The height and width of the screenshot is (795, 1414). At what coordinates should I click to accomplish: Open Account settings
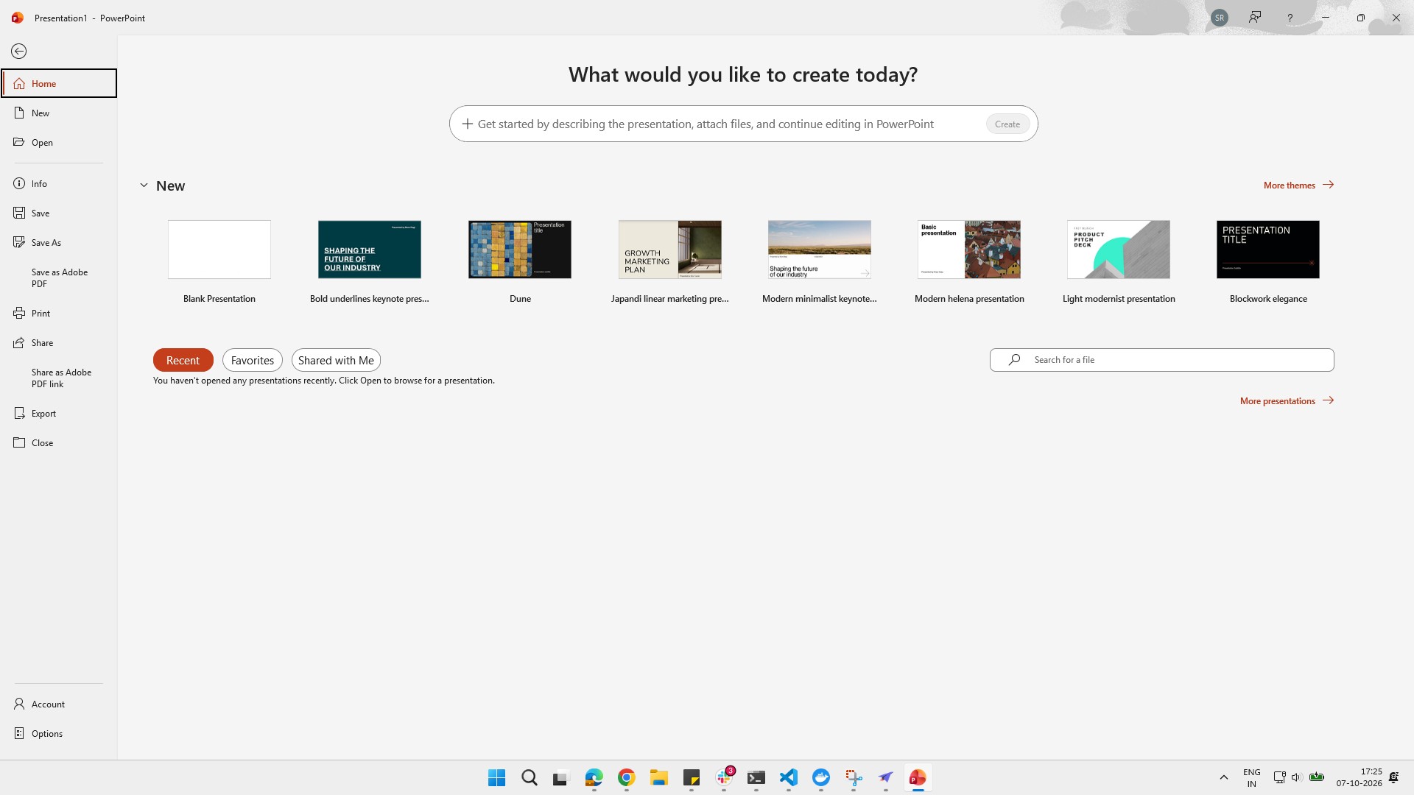click(x=59, y=704)
